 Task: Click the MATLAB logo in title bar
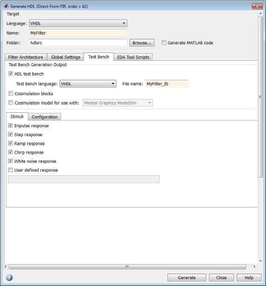(6, 6)
